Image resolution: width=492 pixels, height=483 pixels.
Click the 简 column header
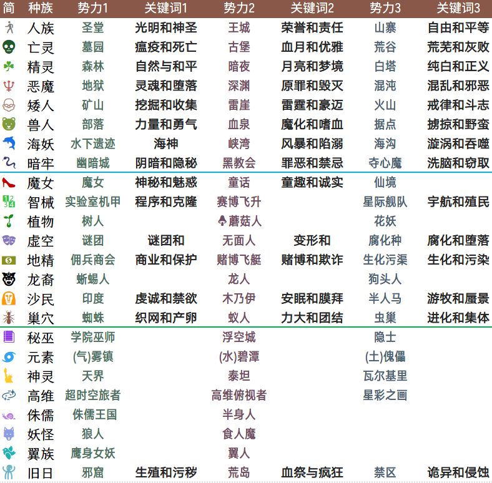[x=9, y=8]
